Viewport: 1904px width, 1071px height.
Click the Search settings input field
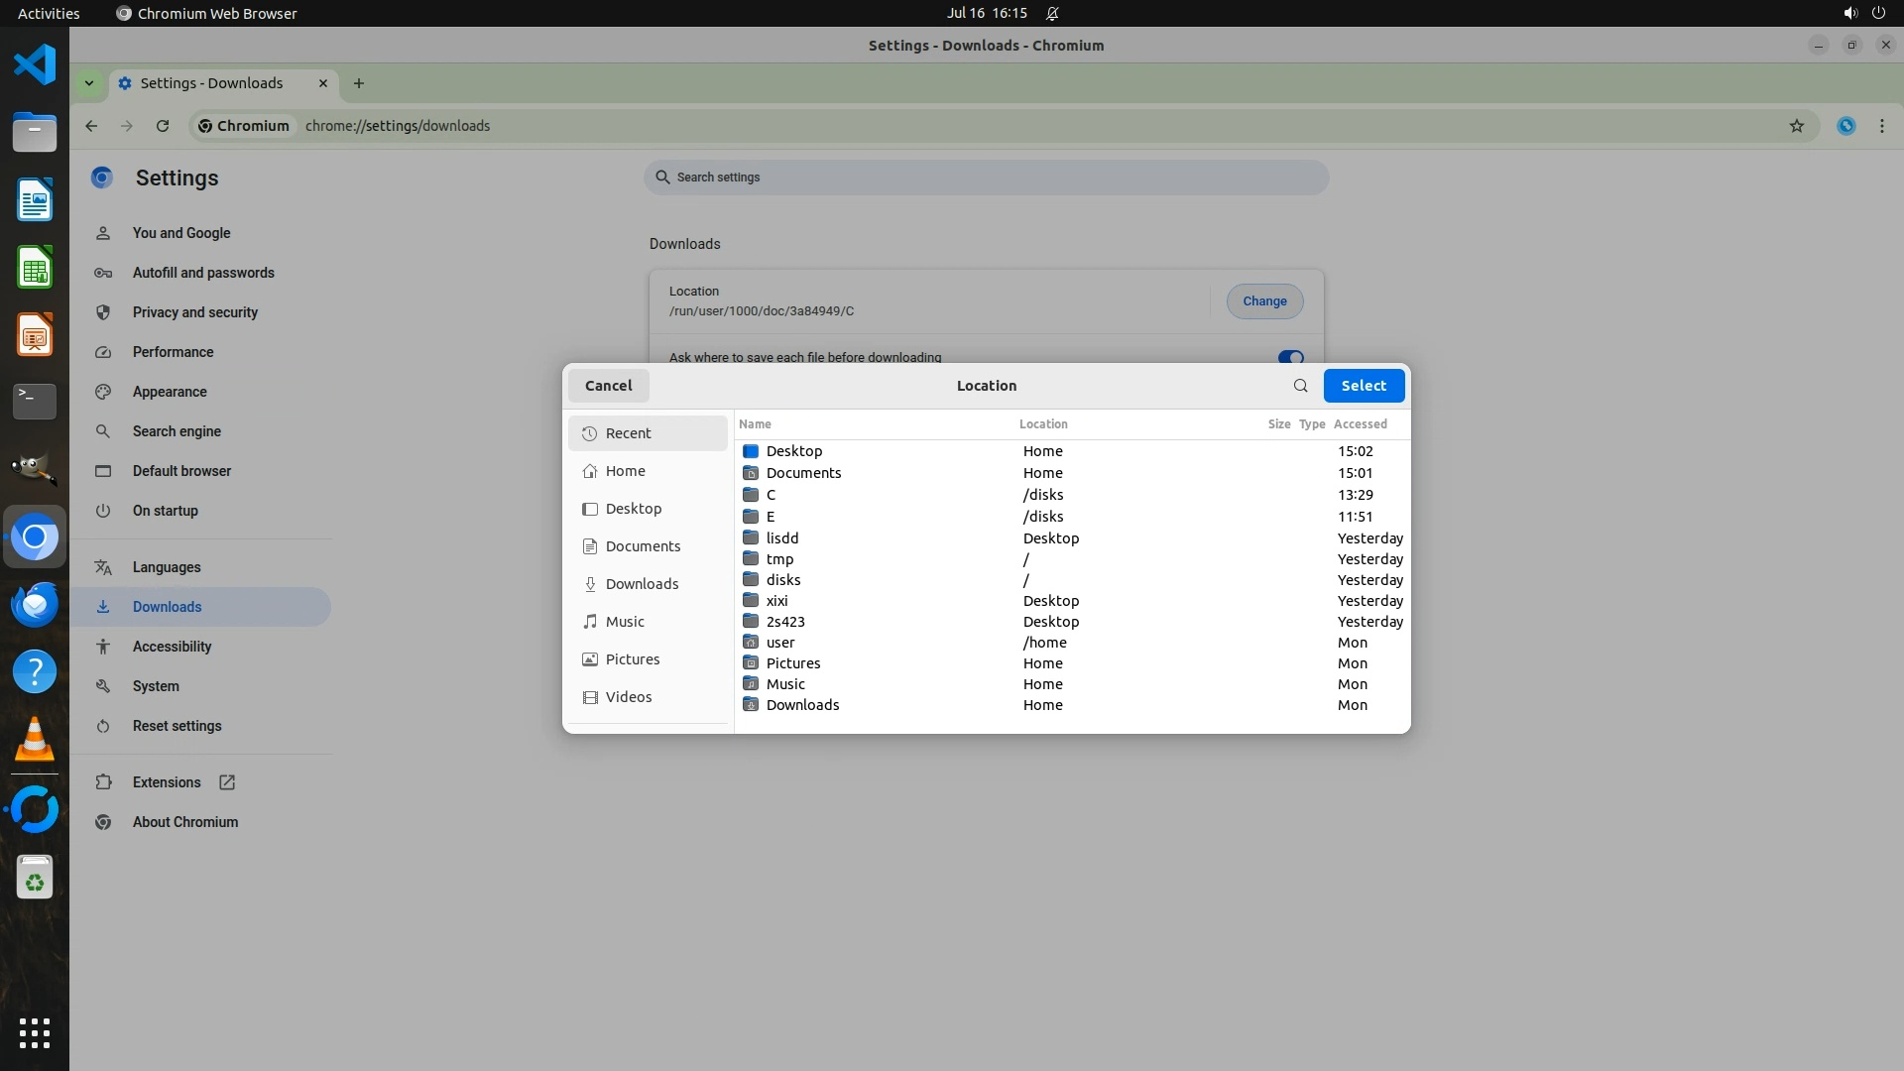coord(986,178)
